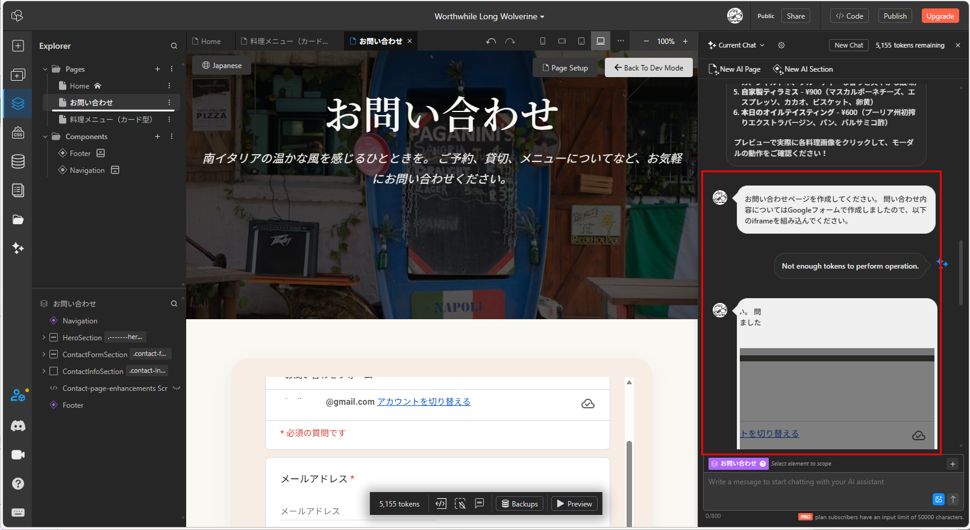Open the team collaboration icon with orange dot

18,396
